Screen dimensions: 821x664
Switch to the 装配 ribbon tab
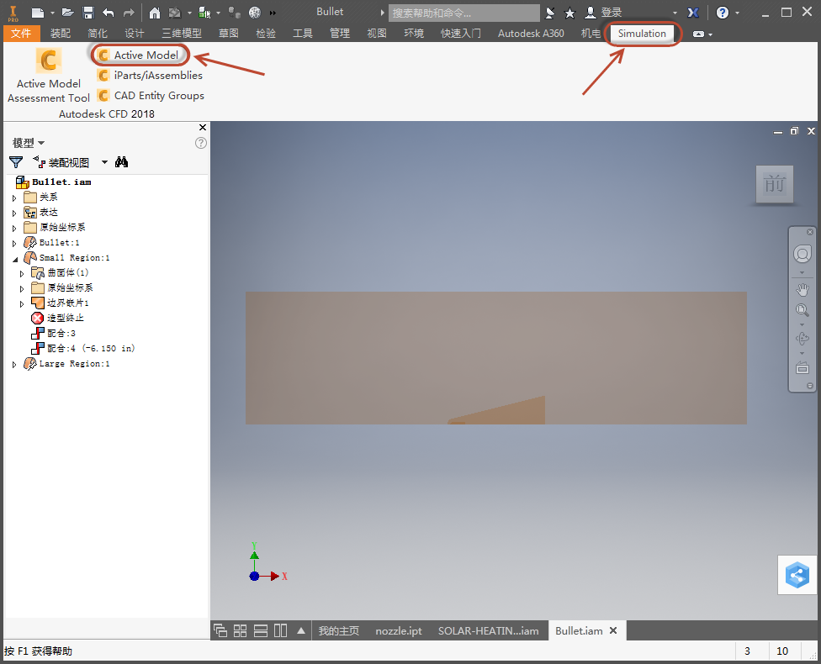[61, 34]
